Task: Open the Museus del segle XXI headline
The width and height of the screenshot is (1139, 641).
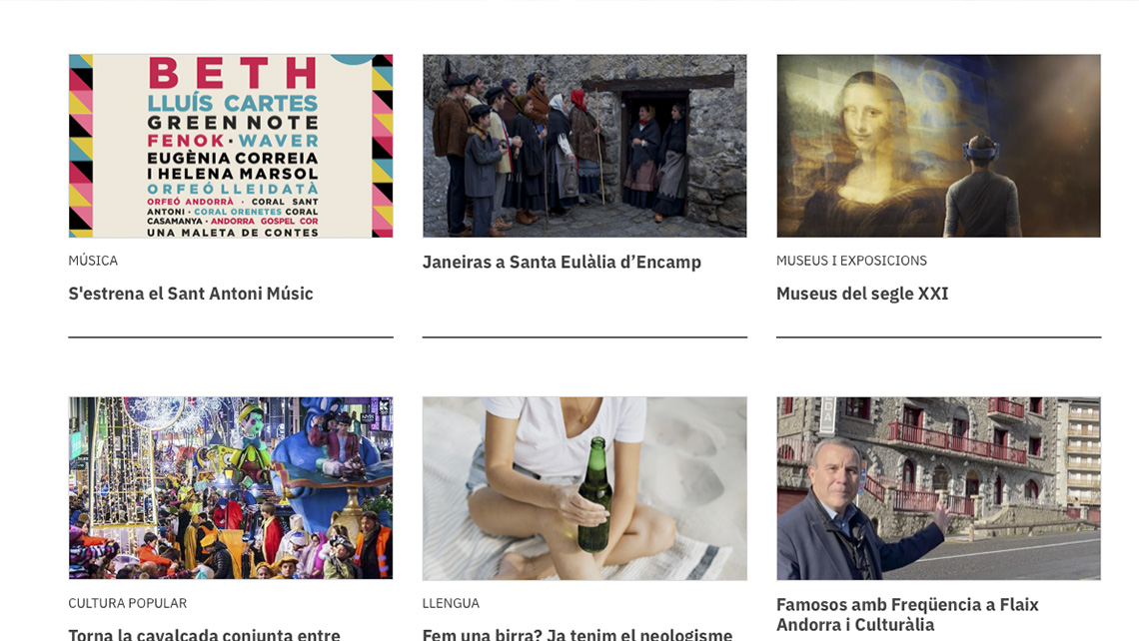Action: [862, 294]
